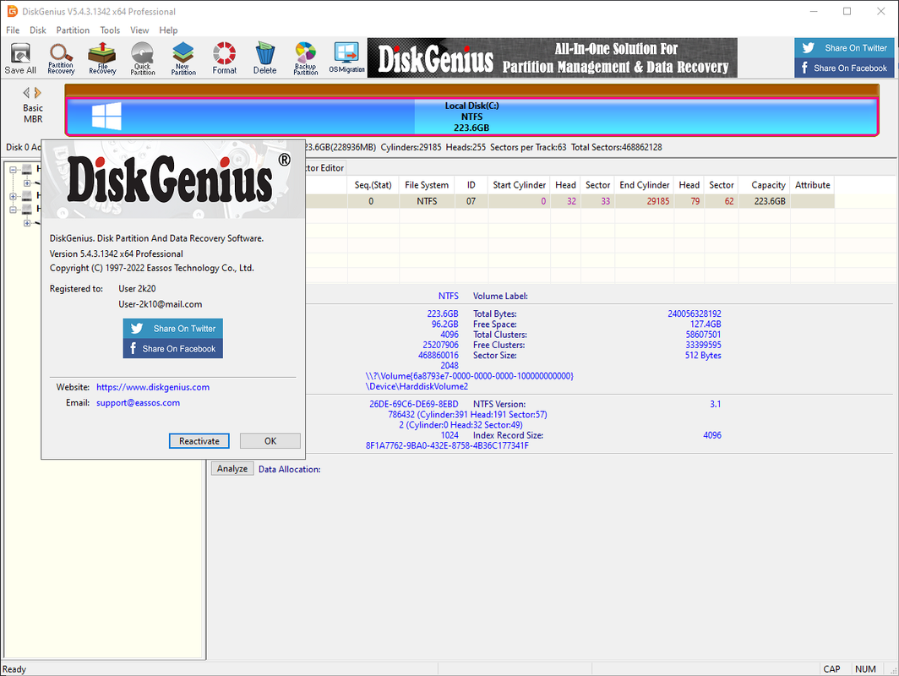
Task: Select the first hard disk icon in tree
Action: click(x=27, y=168)
